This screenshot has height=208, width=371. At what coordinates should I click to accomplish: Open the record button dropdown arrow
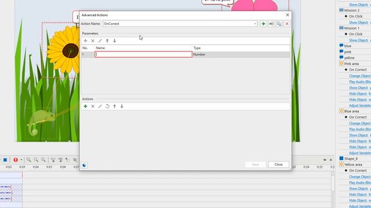click(21, 160)
